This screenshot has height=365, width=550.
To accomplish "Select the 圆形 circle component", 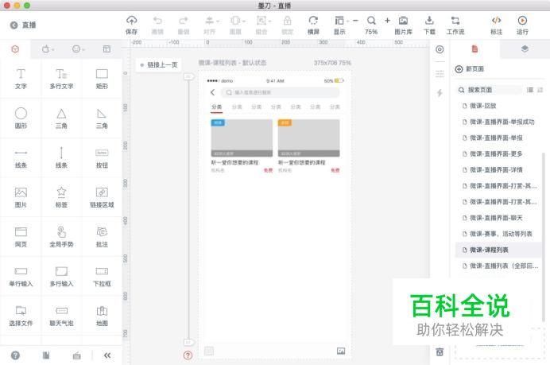I will (x=21, y=118).
